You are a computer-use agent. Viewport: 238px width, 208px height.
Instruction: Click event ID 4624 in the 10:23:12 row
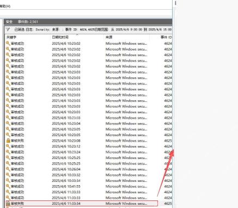click(168, 146)
